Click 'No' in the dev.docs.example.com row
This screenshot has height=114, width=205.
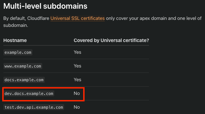[x=77, y=93]
